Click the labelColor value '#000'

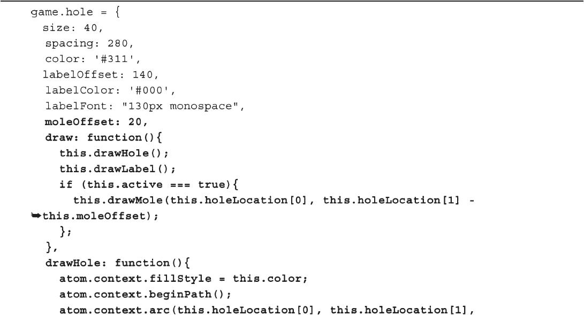click(x=149, y=90)
